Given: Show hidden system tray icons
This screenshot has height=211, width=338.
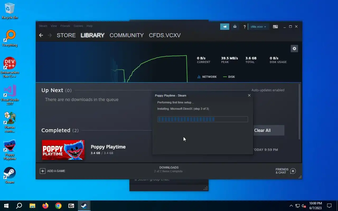Looking at the screenshot, I should pyautogui.click(x=291, y=206).
